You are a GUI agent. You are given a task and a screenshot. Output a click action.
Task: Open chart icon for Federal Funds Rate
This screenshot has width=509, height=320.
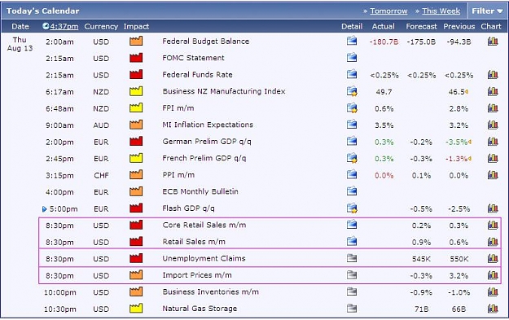click(493, 74)
